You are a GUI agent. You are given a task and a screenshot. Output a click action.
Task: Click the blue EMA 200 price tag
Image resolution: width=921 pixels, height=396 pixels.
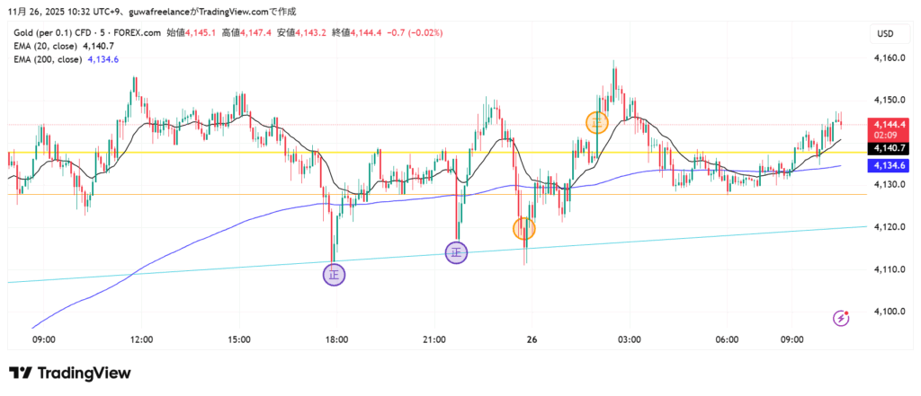(890, 166)
